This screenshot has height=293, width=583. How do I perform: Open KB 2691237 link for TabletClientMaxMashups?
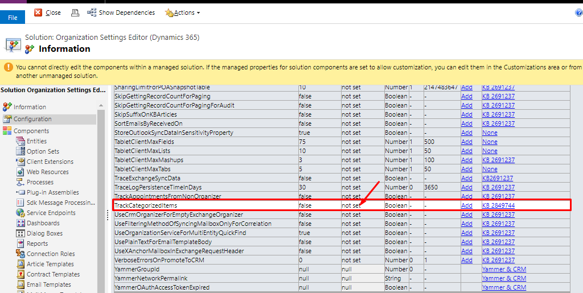tap(498, 160)
